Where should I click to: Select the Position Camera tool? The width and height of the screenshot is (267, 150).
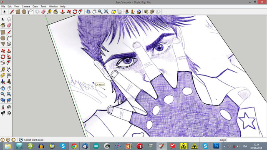3,107
